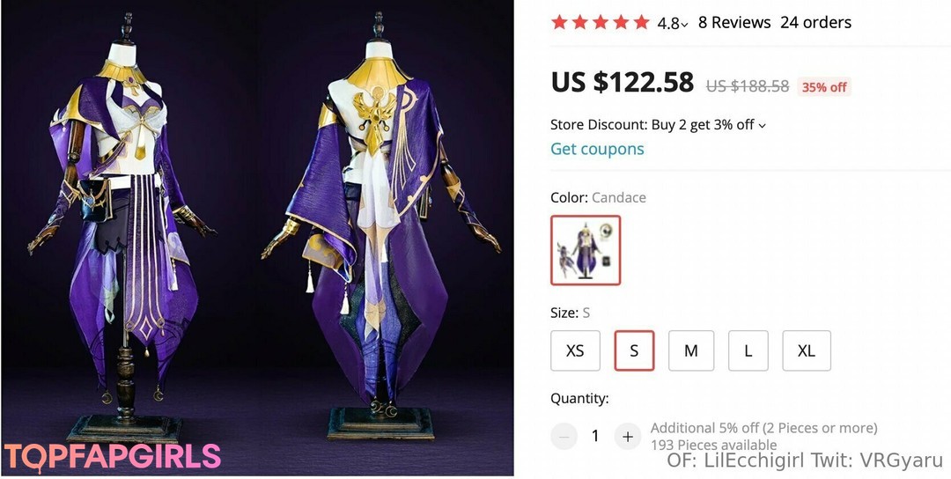Pick size M
This screenshot has height=479, width=951.
[691, 350]
